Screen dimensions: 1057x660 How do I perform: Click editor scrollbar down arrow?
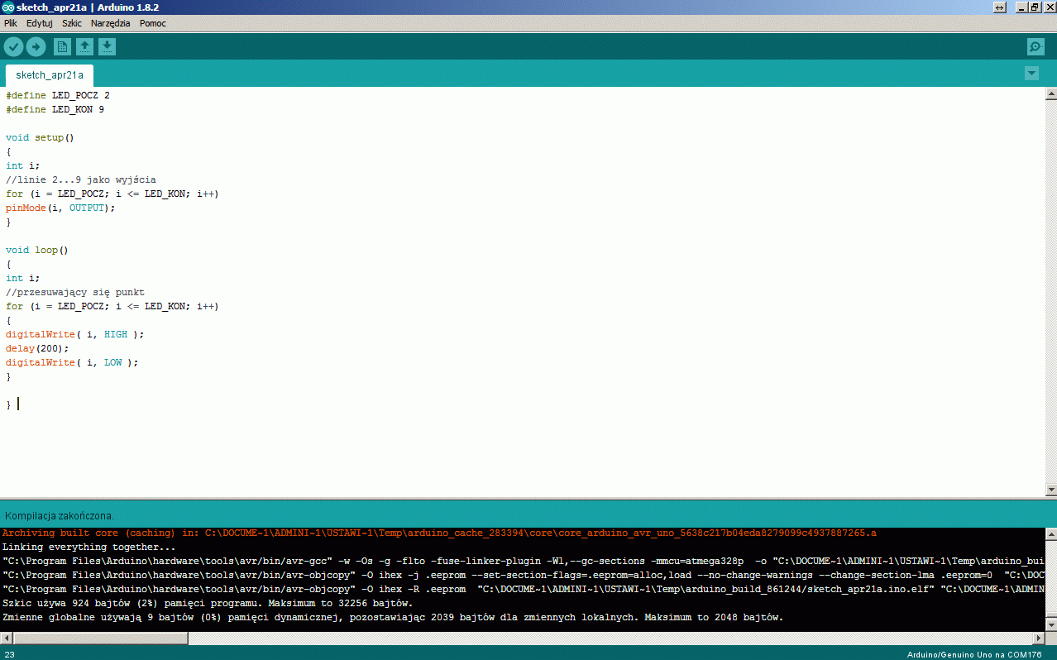click(1050, 490)
